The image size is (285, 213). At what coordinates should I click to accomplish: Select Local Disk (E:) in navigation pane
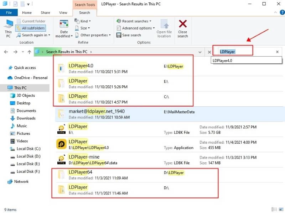click(28, 164)
